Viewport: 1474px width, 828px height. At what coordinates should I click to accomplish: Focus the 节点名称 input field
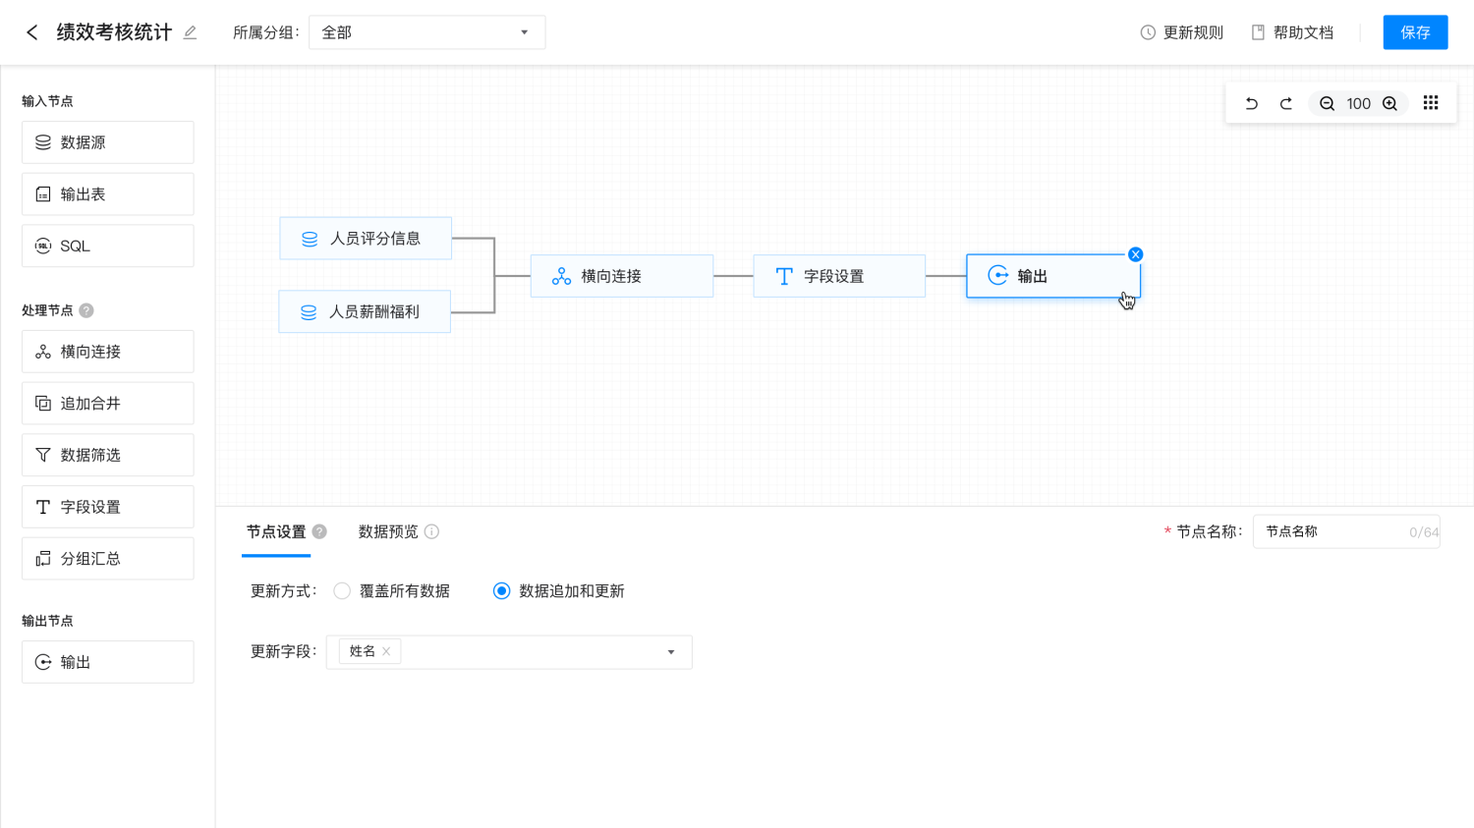tap(1346, 531)
